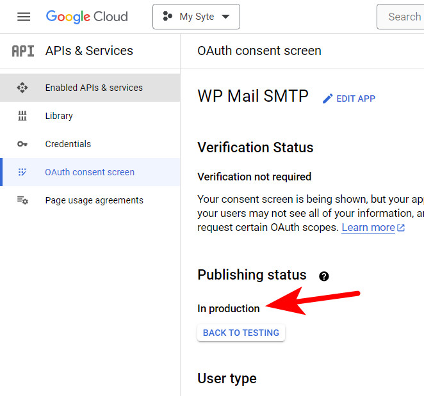This screenshot has width=424, height=396.
Task: Go to Library in the sidebar
Action: click(90, 116)
